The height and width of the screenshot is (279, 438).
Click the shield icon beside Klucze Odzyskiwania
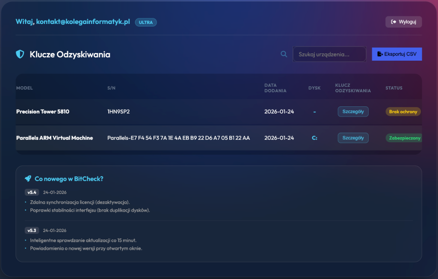pos(20,54)
